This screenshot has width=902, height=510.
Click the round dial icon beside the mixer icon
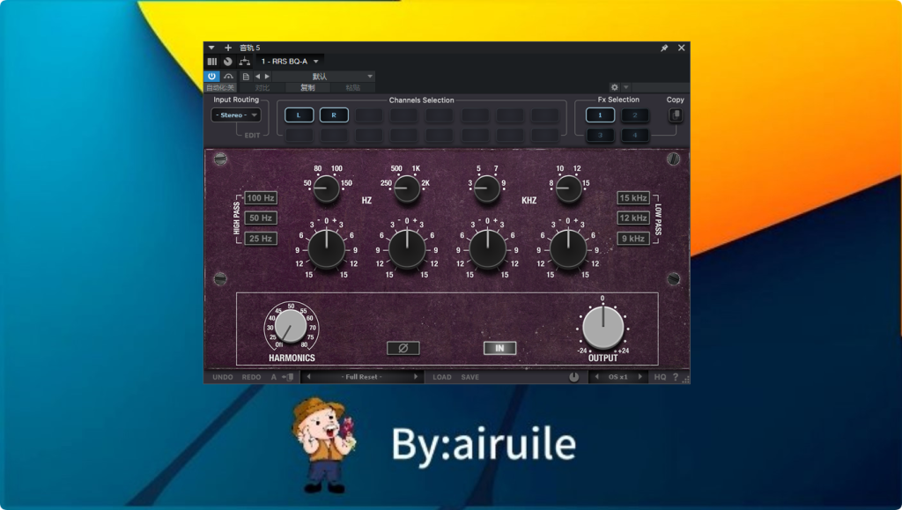(228, 62)
